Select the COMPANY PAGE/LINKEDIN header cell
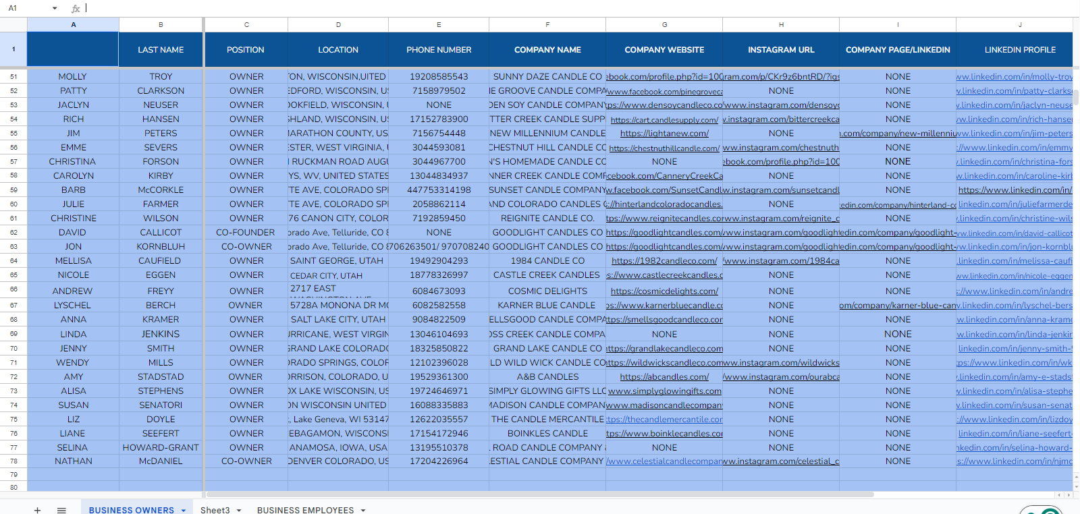The image size is (1080, 514). pos(898,50)
